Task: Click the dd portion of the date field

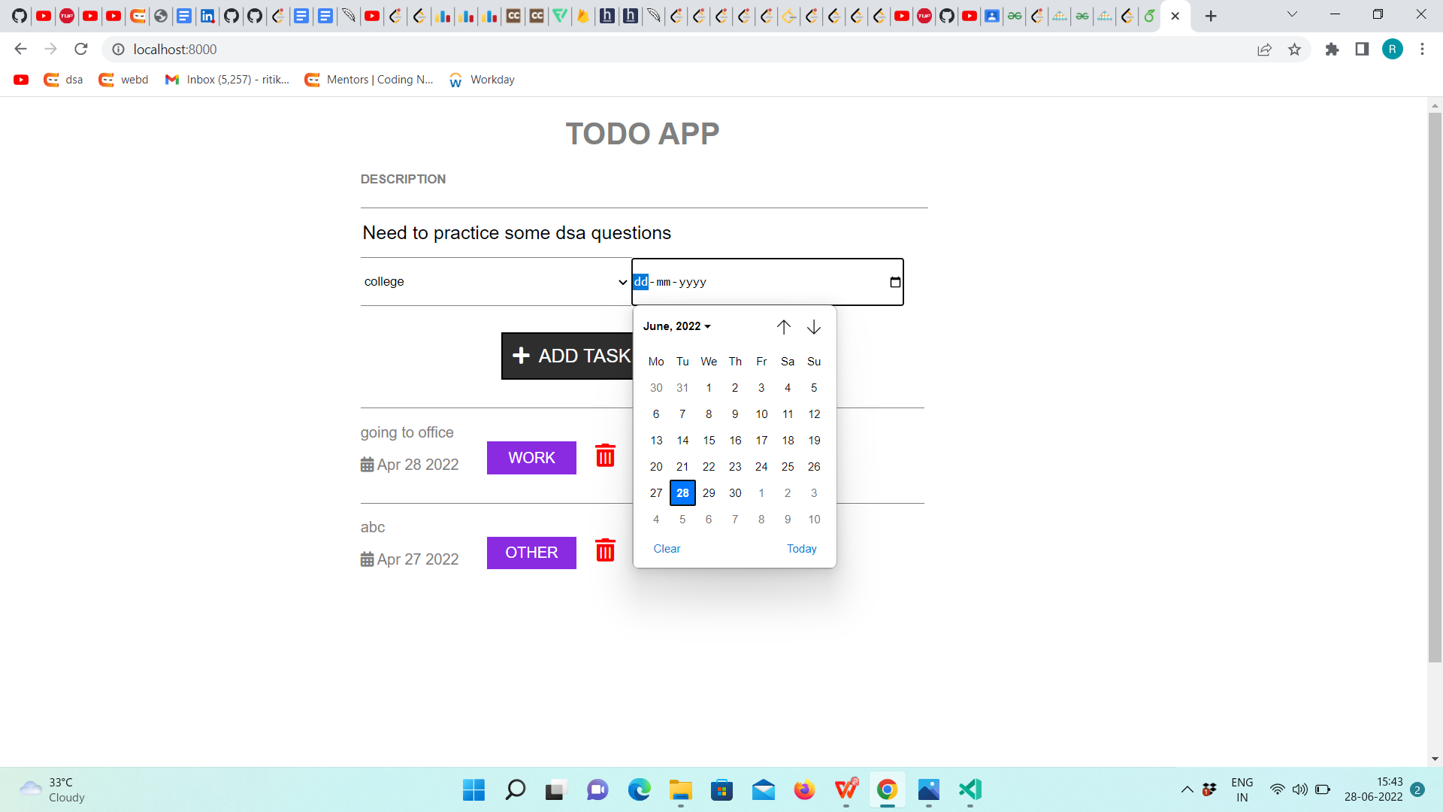Action: pyautogui.click(x=640, y=282)
